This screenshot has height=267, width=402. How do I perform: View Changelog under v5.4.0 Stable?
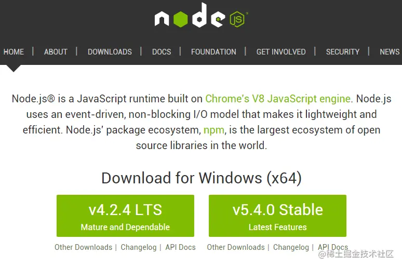291,247
